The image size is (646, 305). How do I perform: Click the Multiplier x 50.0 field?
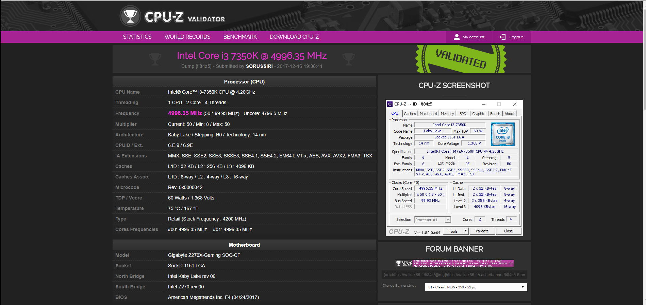click(431, 195)
